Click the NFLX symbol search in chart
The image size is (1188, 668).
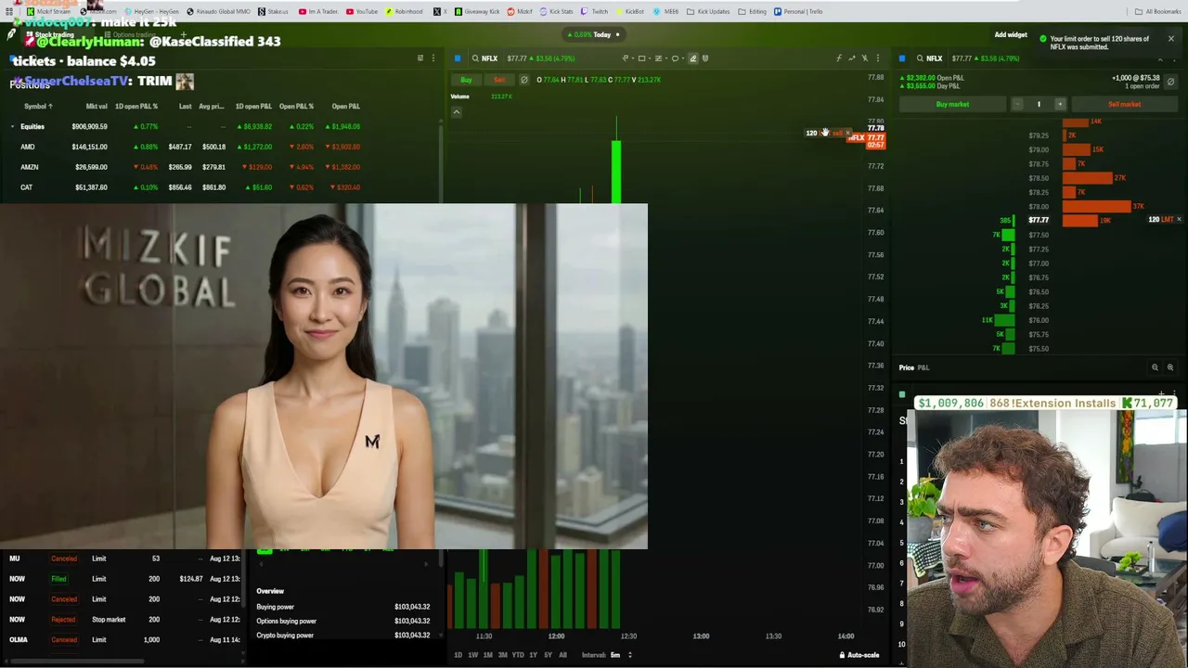point(484,58)
